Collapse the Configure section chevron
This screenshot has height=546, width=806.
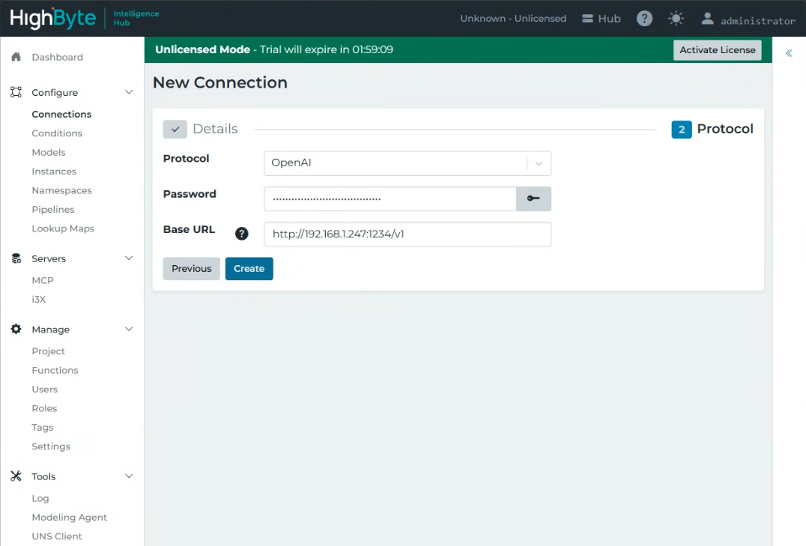click(129, 92)
